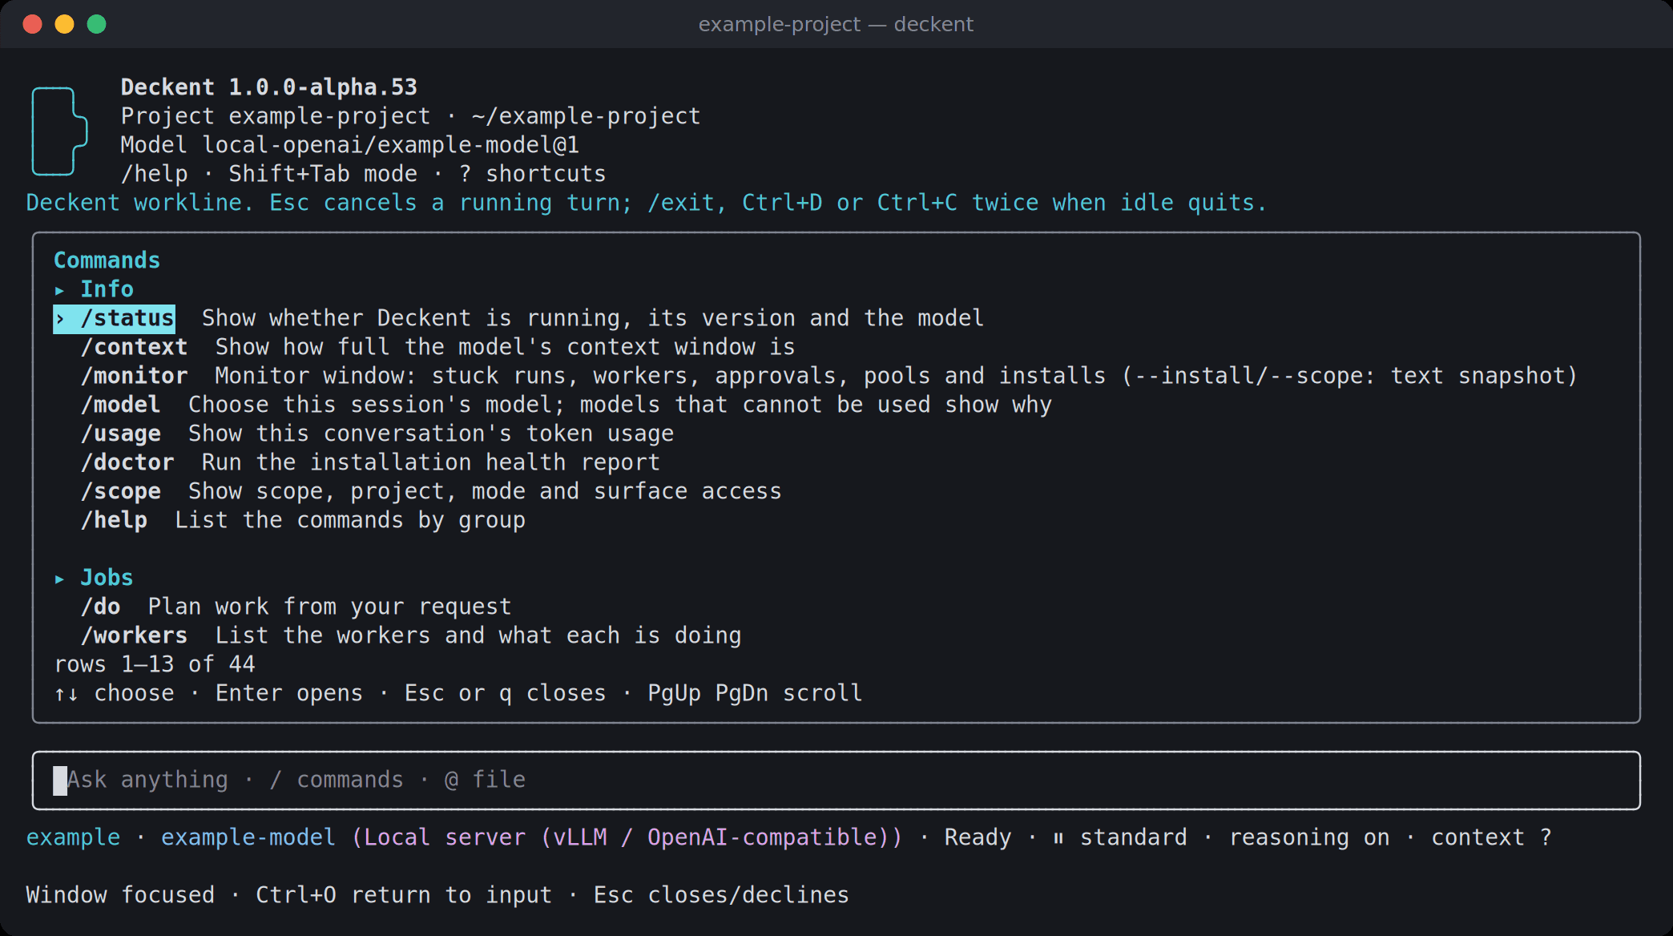Image resolution: width=1673 pixels, height=936 pixels.
Task: Click the Deckent 1.0.0-alpha.53 version text
Action: tap(269, 87)
